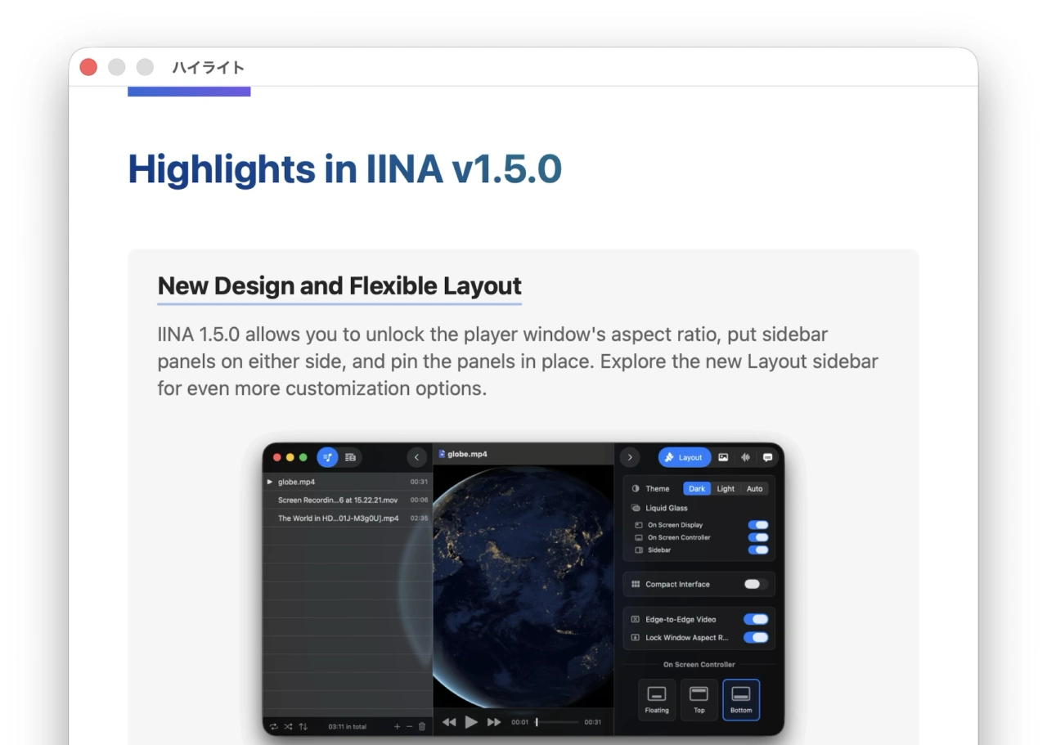
Task: Add item with playlist plus icon
Action: [x=398, y=726]
